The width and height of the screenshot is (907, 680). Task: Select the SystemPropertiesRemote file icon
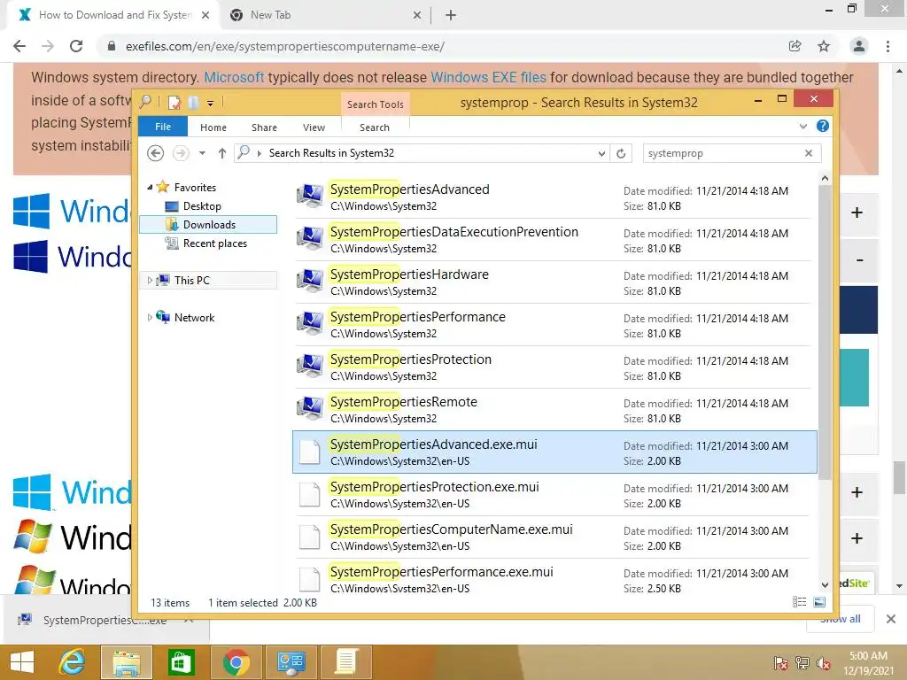click(x=309, y=409)
